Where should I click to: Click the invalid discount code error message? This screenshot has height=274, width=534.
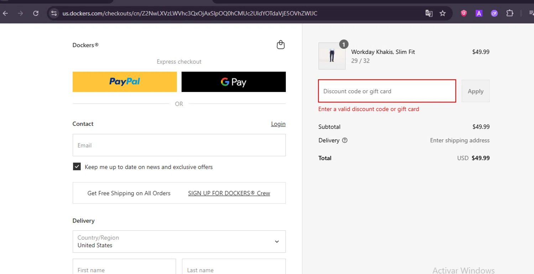tap(368, 109)
